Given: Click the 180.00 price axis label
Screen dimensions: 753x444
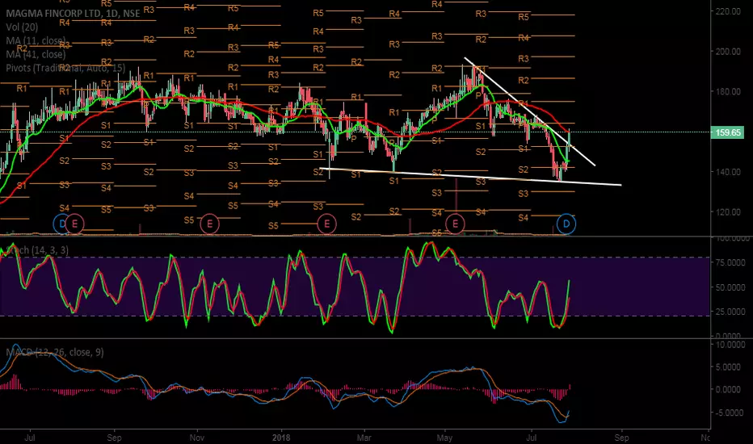Looking at the screenshot, I should [x=727, y=91].
